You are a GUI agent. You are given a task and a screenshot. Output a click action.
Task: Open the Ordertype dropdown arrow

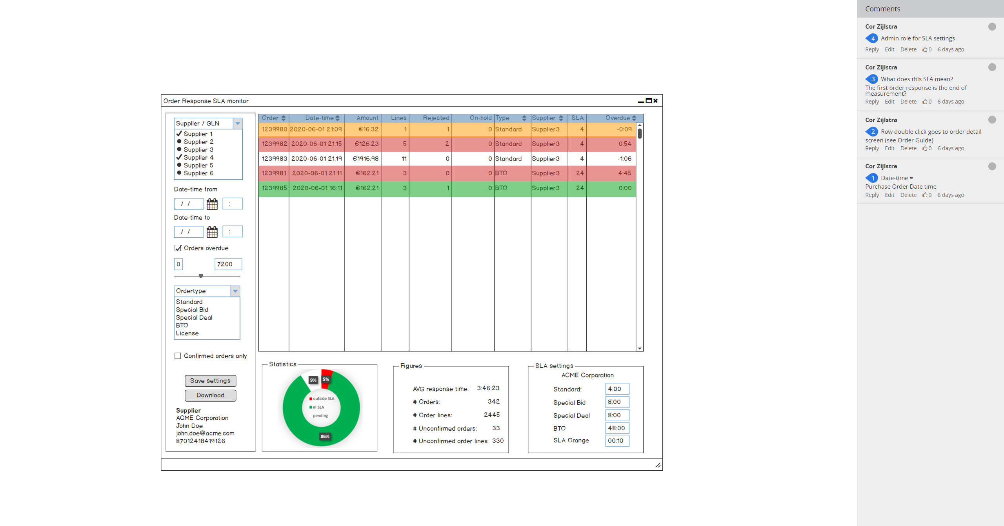tap(235, 291)
